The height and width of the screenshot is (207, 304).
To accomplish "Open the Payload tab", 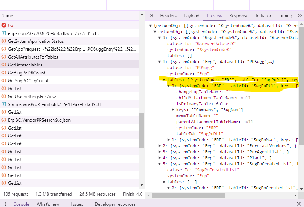I will coord(192,16).
